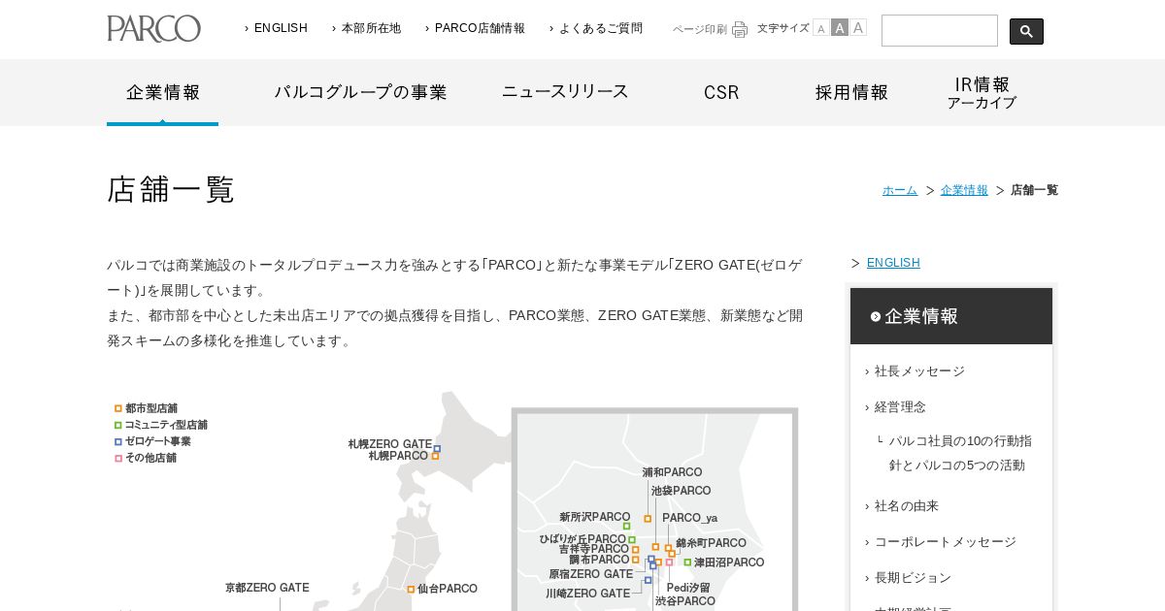Click the コミュニティ型店舗 green legend swatch

point(118,426)
